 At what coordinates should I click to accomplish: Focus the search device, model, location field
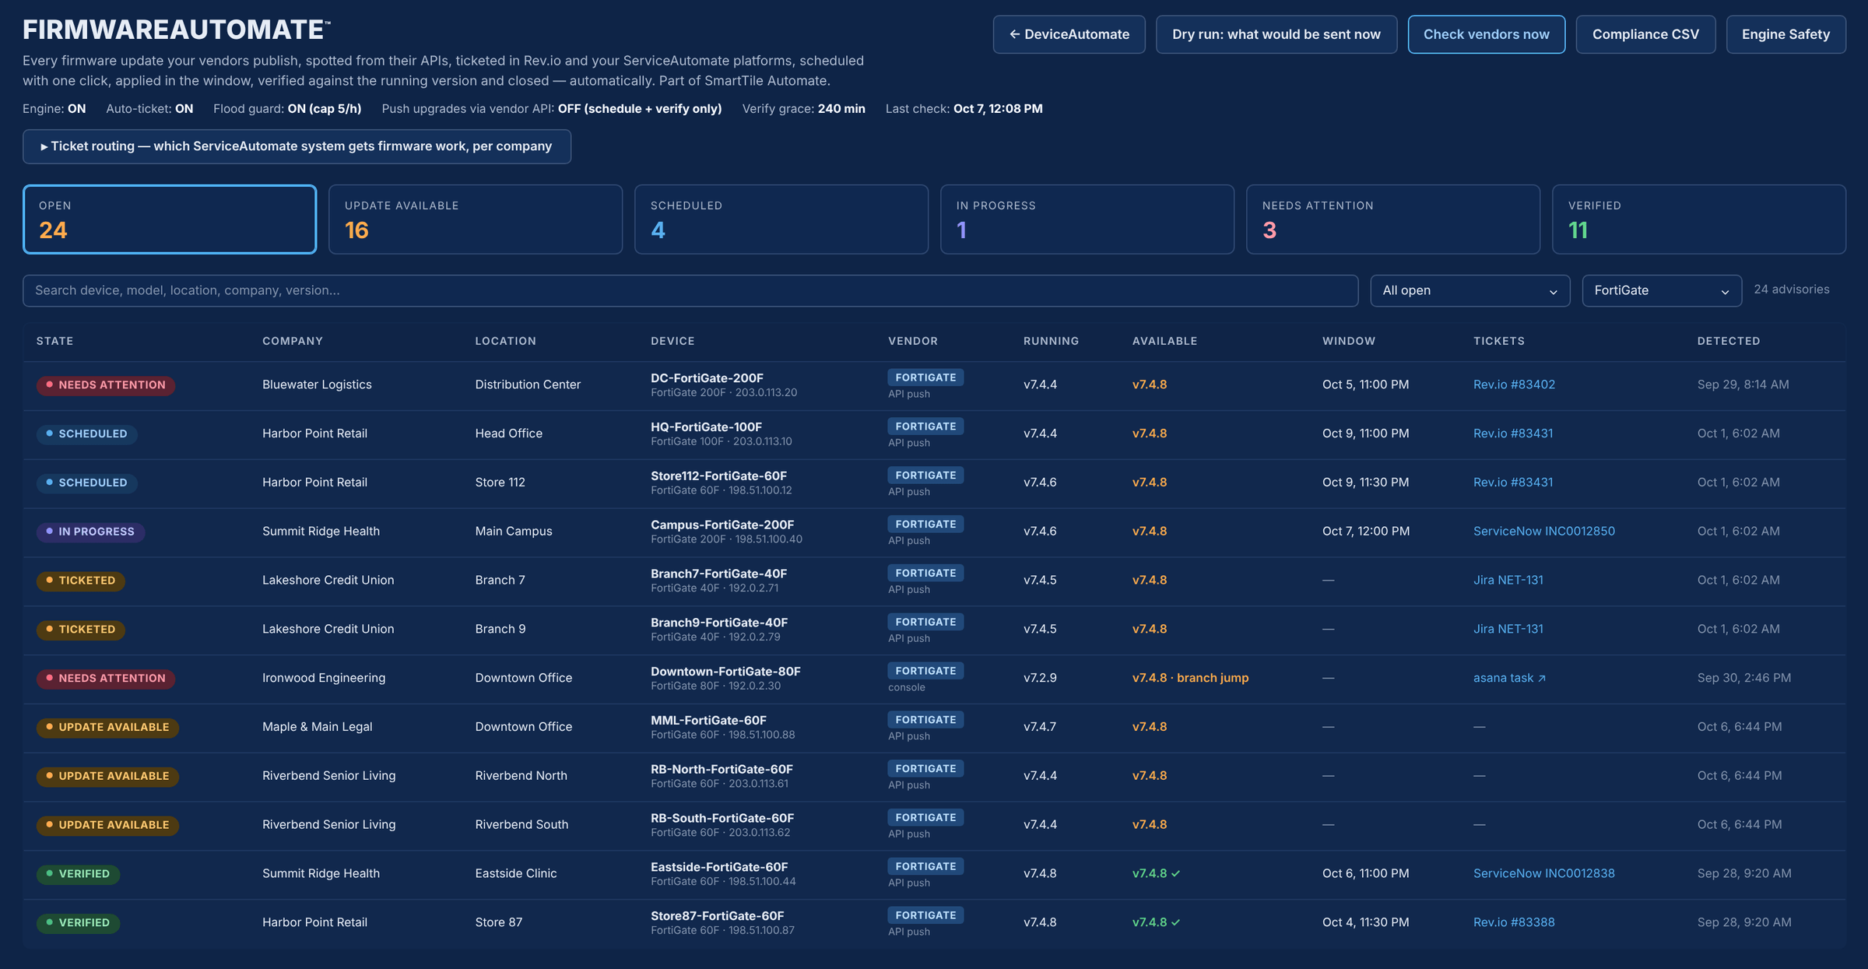coord(690,290)
